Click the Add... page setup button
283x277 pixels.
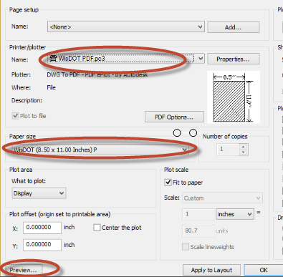[234, 27]
